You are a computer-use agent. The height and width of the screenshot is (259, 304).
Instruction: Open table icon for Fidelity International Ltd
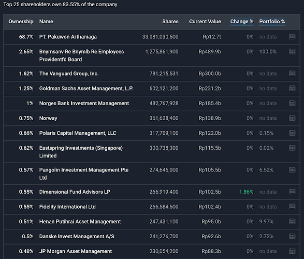292,207
